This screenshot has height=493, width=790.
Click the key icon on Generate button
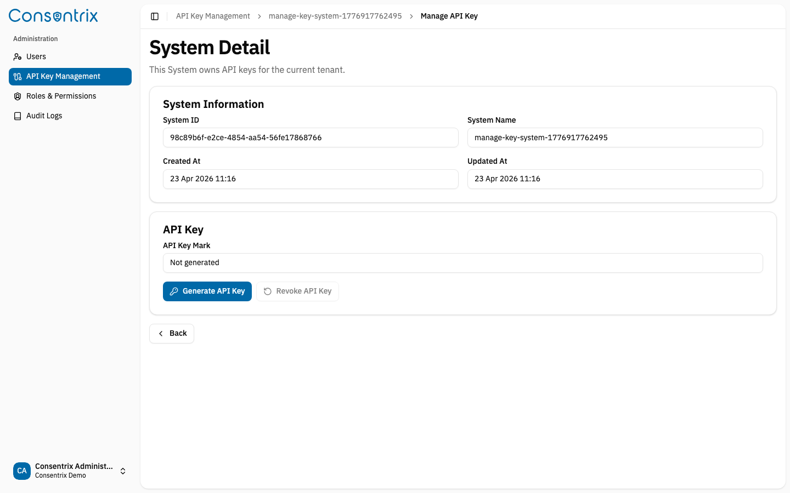tap(174, 291)
